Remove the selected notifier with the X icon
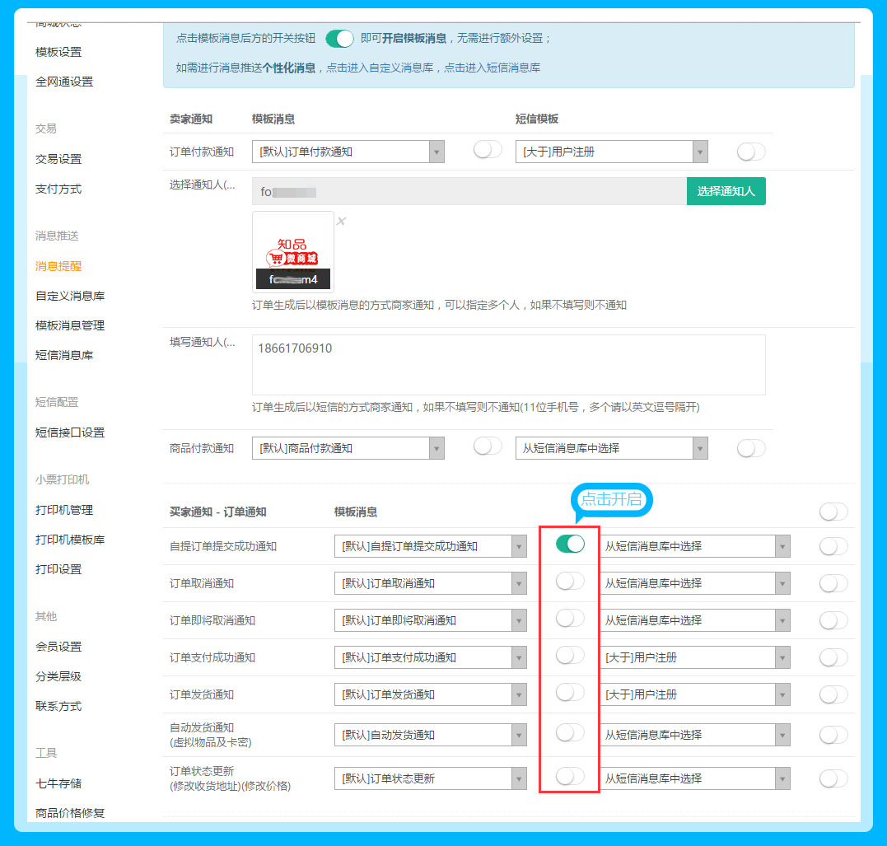 [x=341, y=221]
